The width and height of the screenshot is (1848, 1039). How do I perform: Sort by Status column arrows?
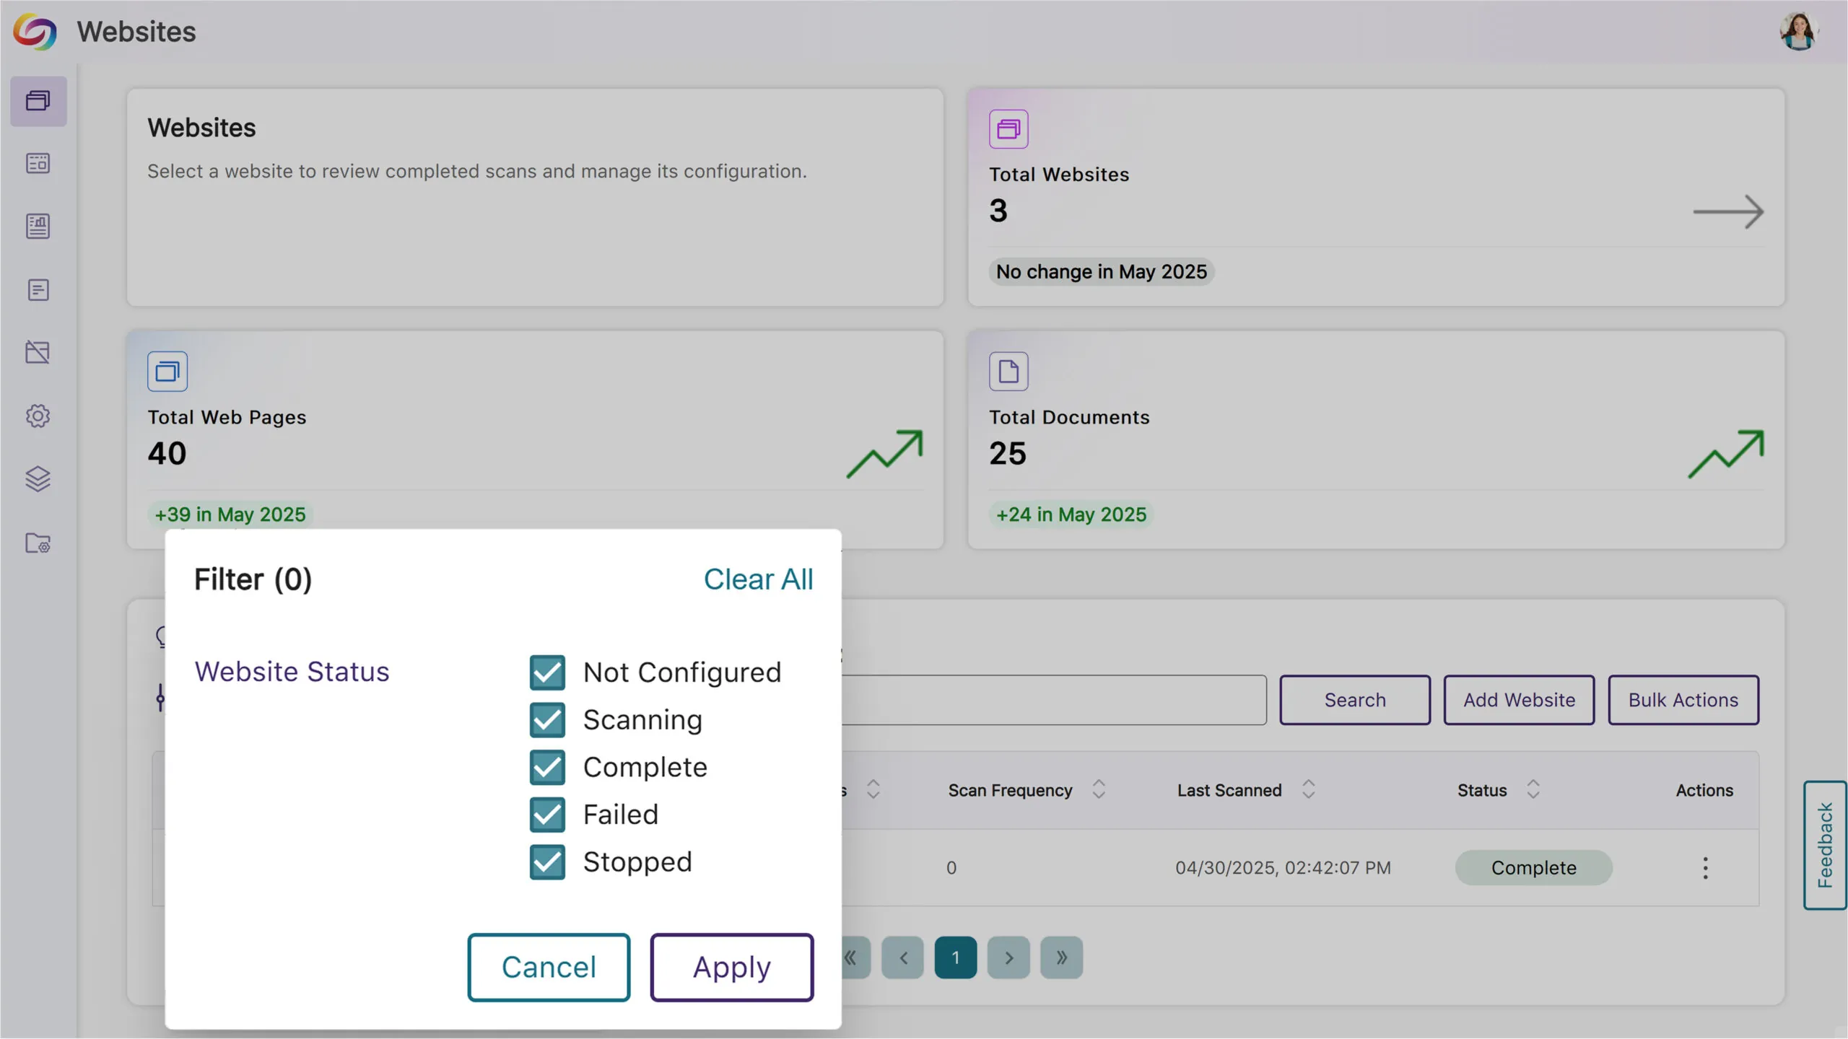click(x=1533, y=789)
